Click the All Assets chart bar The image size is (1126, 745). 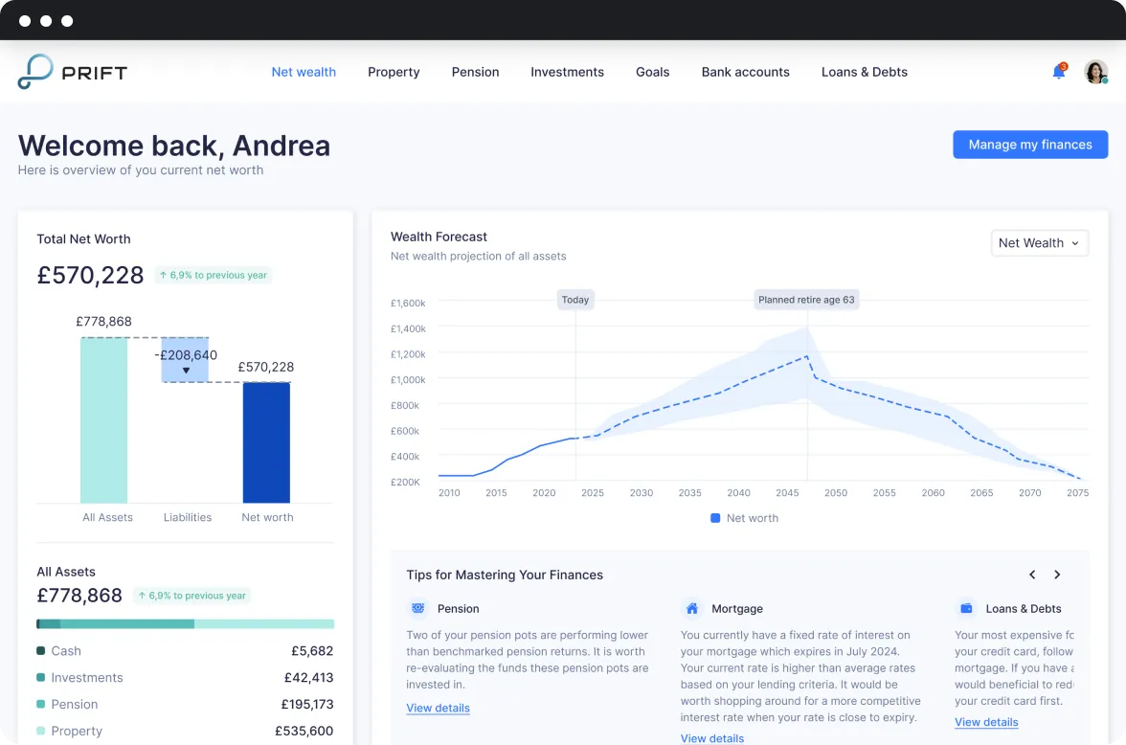(x=104, y=420)
